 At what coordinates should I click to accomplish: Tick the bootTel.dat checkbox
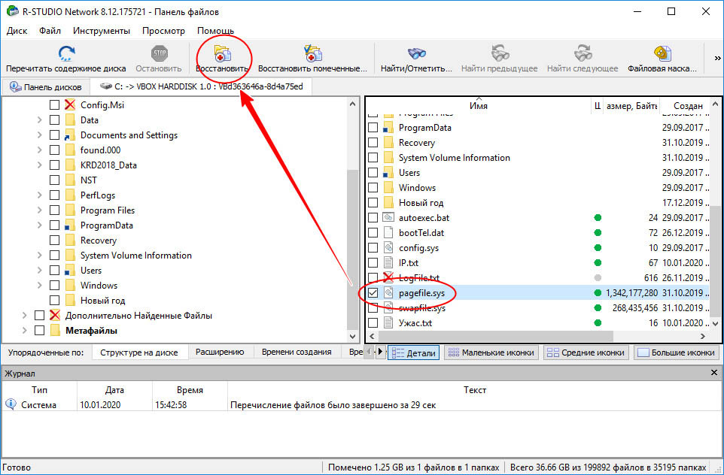(x=373, y=233)
